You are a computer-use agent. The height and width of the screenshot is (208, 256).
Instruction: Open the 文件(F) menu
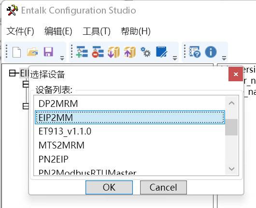[x=20, y=31]
